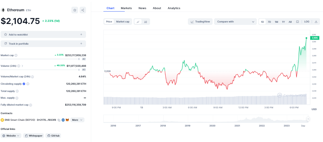Toggle chart to Market cap view
Image resolution: width=323 pixels, height=142 pixels.
point(123,22)
